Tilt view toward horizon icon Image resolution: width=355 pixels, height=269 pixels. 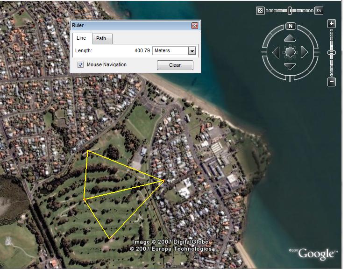(319, 11)
